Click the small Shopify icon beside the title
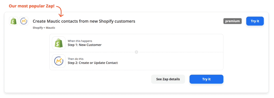274x98 pixels. click(14, 21)
